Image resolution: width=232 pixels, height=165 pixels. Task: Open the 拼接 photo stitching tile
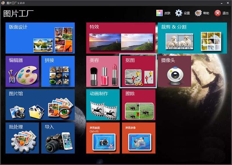(58, 71)
